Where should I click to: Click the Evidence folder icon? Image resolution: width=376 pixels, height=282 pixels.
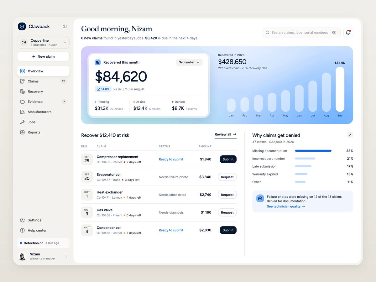pyautogui.click(x=22, y=102)
